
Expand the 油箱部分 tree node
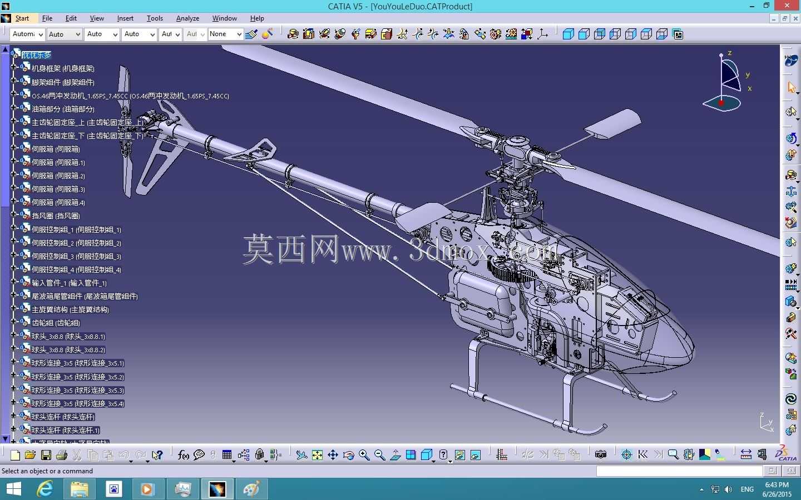point(14,108)
